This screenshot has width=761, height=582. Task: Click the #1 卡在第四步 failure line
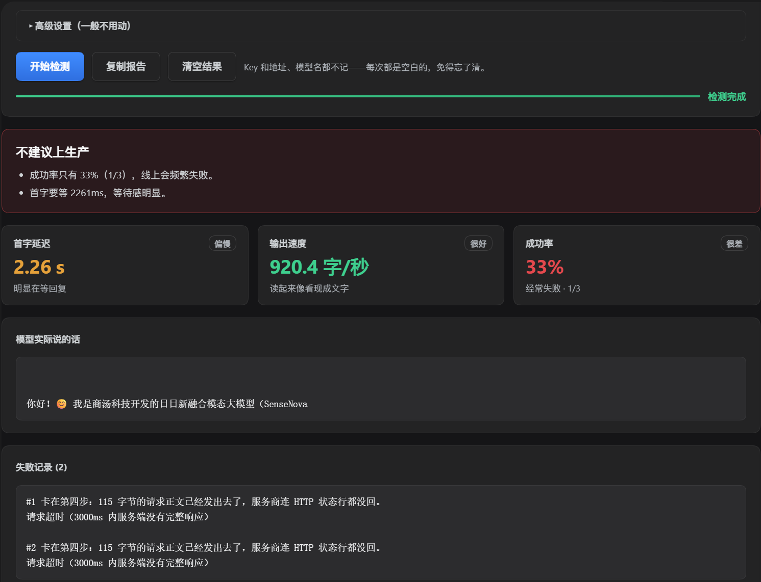pos(204,502)
